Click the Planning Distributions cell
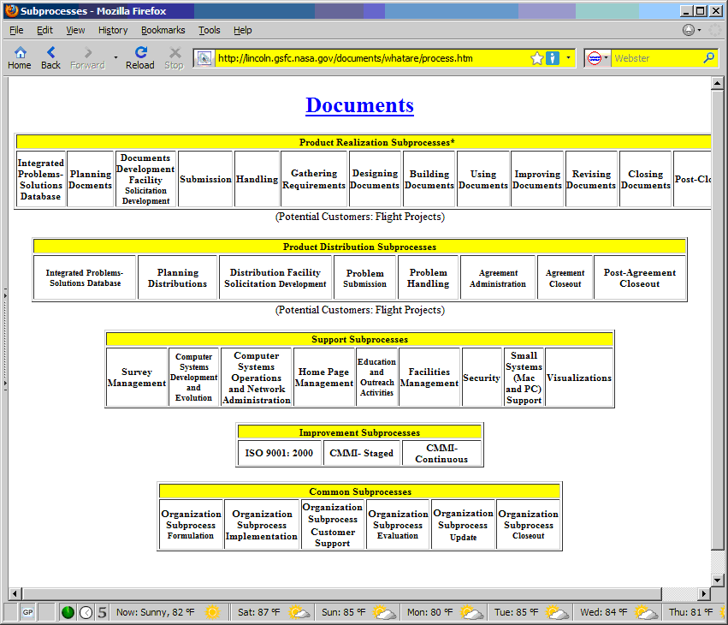This screenshot has width=728, height=625. click(x=177, y=278)
